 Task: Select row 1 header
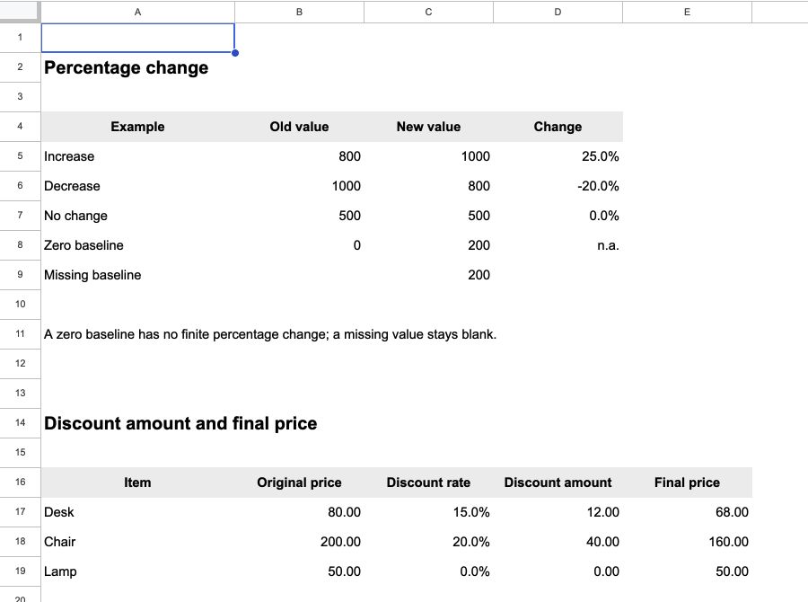(x=20, y=38)
